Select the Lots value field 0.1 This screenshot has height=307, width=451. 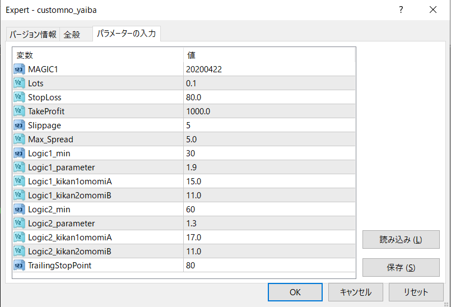[x=269, y=83]
